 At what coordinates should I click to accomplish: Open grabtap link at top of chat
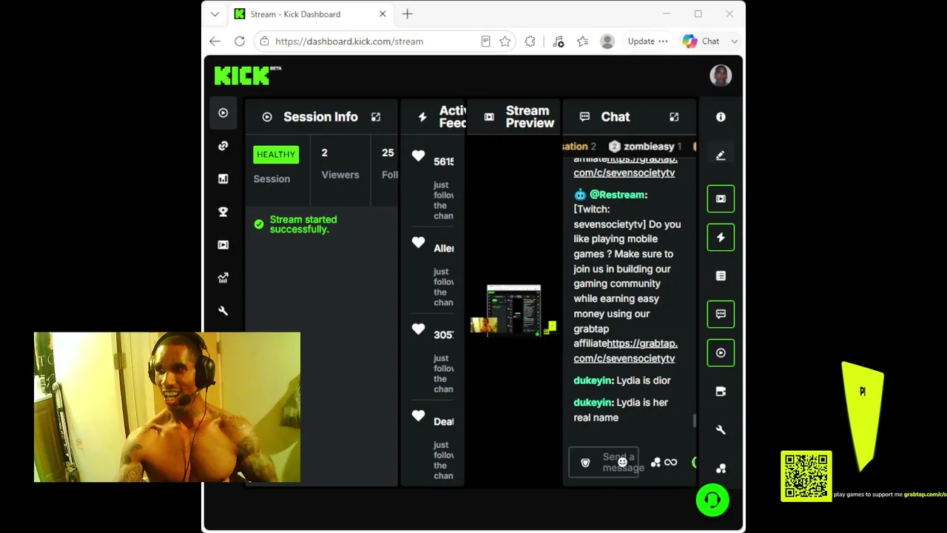(x=625, y=166)
